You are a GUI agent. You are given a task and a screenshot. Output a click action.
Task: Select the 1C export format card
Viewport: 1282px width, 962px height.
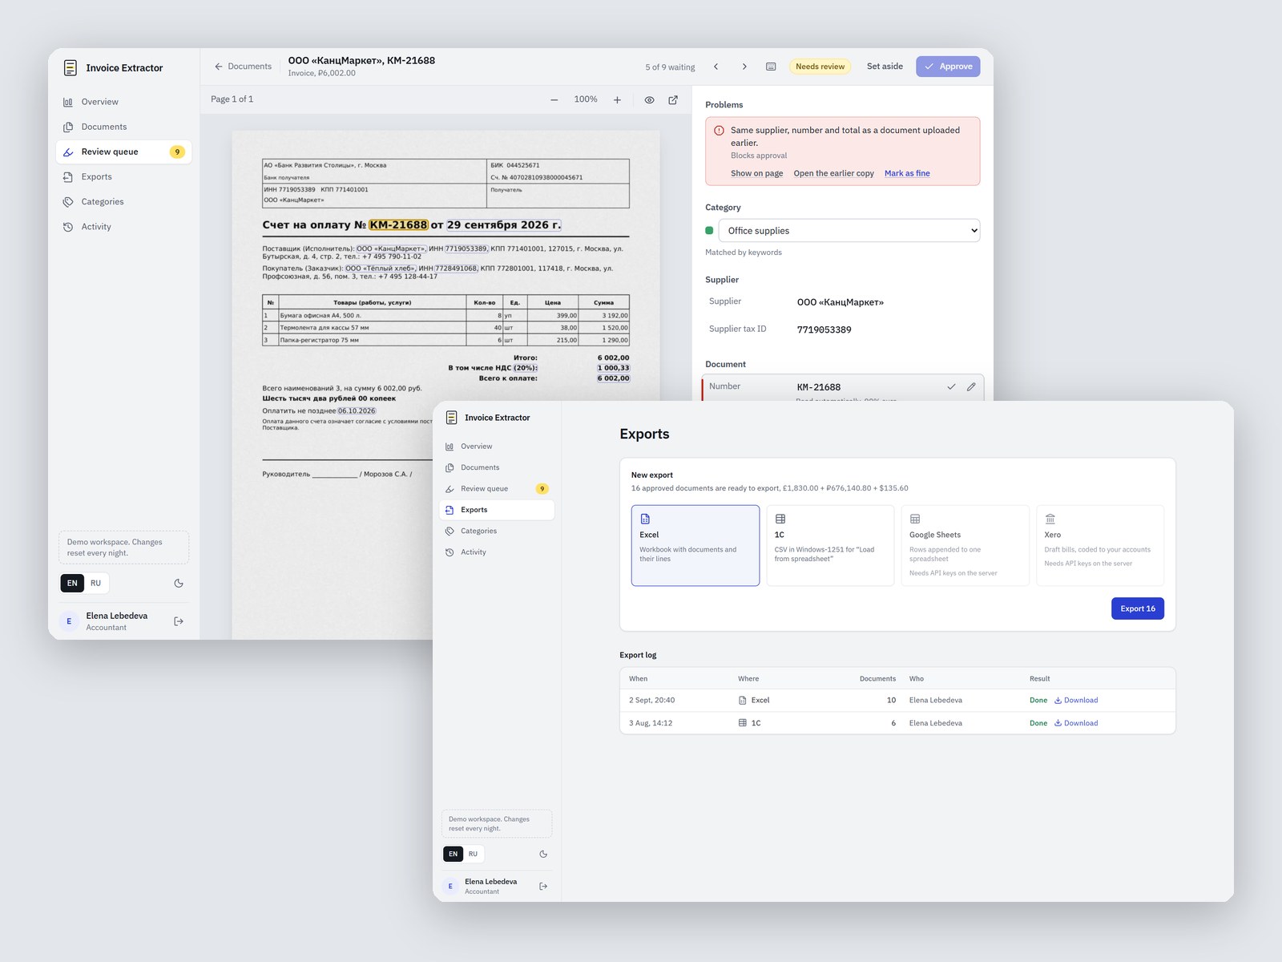coord(830,545)
